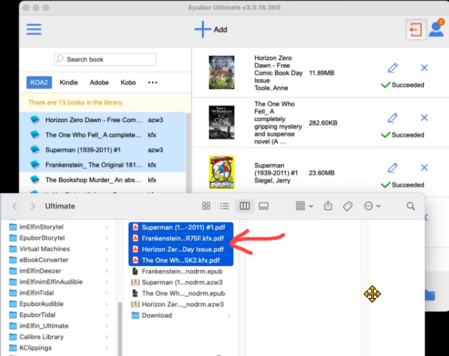Select imElfinDeezer folder
Viewport: 449px width, 356px height.
point(59,270)
